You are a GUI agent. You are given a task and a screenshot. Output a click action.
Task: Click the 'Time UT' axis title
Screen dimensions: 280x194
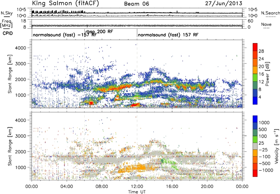click(137, 192)
